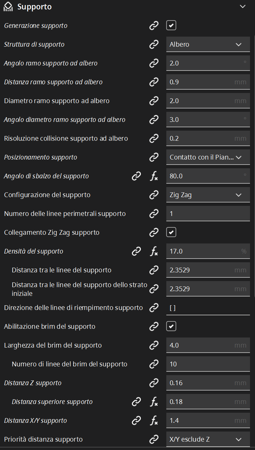Click Densità del supporto value field

[x=208, y=251]
